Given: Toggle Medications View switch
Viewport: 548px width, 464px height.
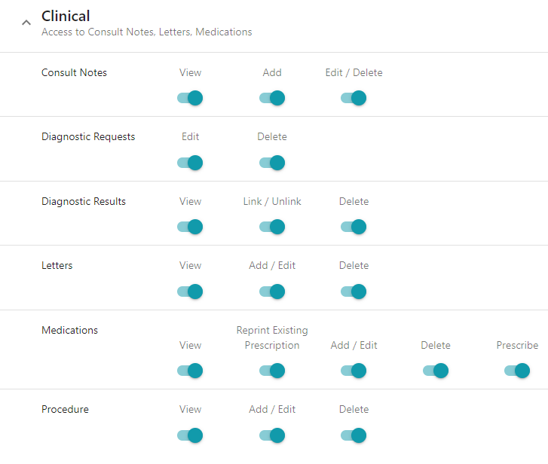Looking at the screenshot, I should (x=190, y=371).
